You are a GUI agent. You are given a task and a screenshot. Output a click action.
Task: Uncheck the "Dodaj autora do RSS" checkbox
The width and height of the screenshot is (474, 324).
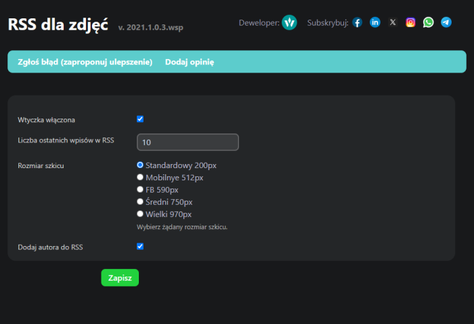click(x=140, y=247)
